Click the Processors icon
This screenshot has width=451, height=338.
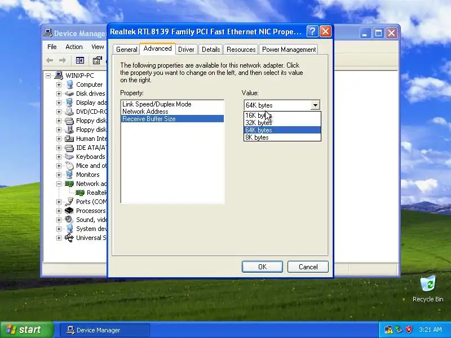pyautogui.click(x=69, y=211)
